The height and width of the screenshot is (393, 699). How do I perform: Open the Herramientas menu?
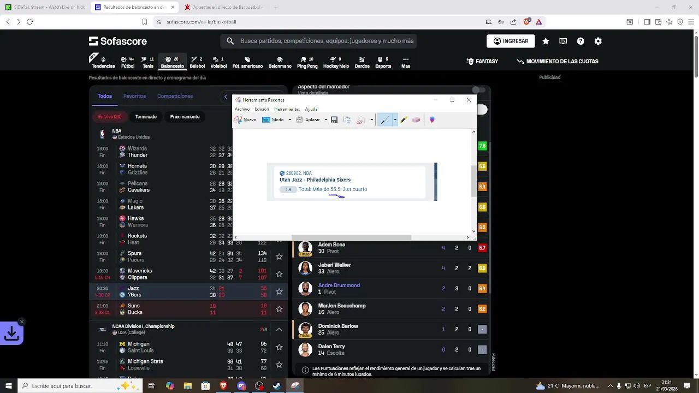pos(287,109)
